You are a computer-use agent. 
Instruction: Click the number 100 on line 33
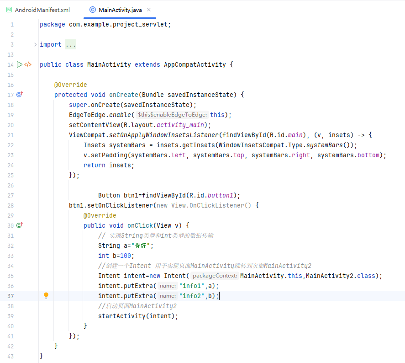pos(126,256)
